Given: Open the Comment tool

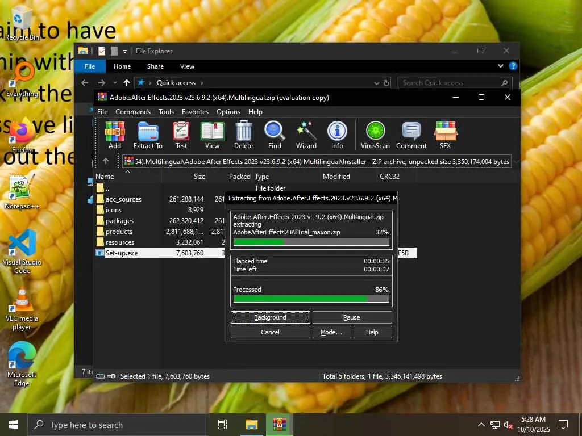Looking at the screenshot, I should (411, 135).
